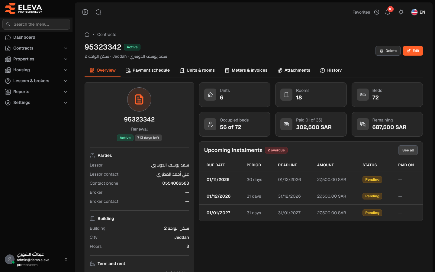The image size is (435, 272).
Task: Click the Paid card money icon
Action: coord(286,124)
